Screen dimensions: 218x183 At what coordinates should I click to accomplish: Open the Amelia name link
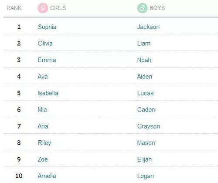(47, 176)
